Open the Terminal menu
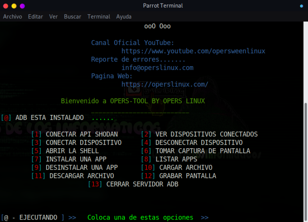Image resolution: width=308 pixels, height=222 pixels. point(99,16)
